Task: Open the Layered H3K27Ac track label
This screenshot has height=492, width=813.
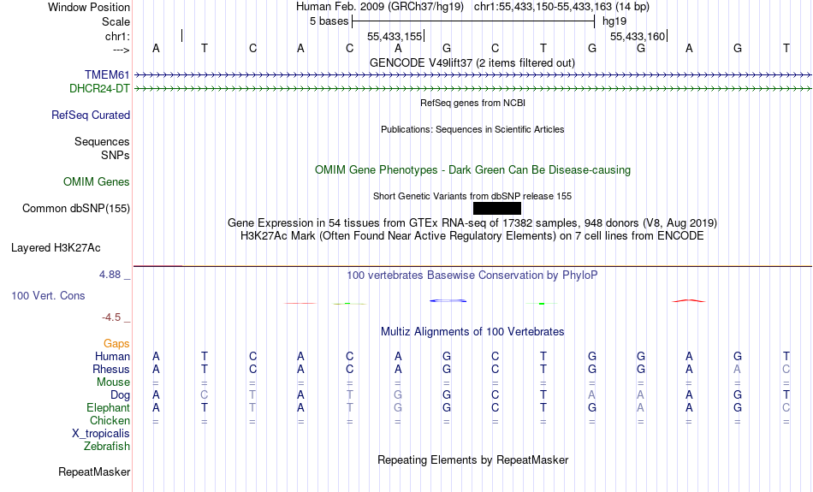Action: point(56,248)
